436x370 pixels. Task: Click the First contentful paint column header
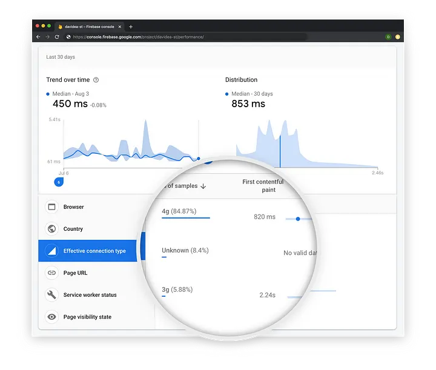pos(263,186)
